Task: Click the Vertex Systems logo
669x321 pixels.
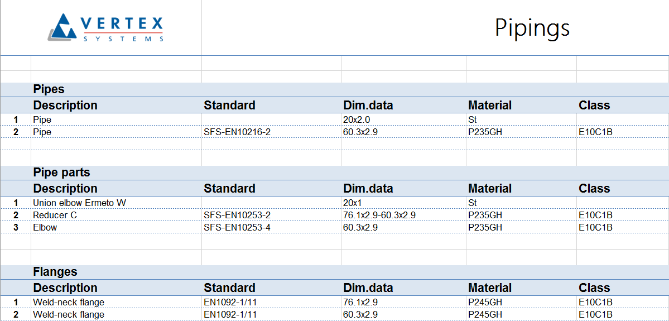Action: point(106,28)
